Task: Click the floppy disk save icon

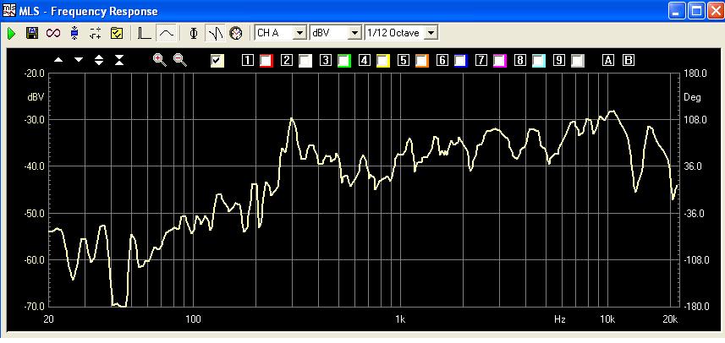Action: point(32,33)
